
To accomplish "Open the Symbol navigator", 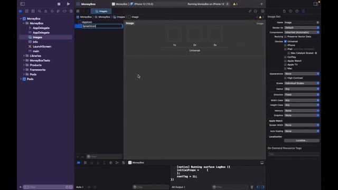I will pyautogui.click(x=33, y=11).
